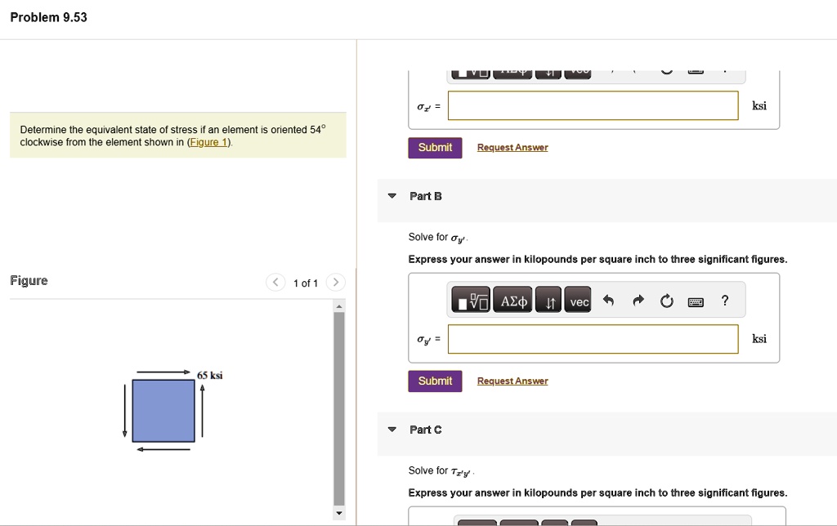The height and width of the screenshot is (526, 837).
Task: Click the σy' answer input field
Action: (x=593, y=339)
